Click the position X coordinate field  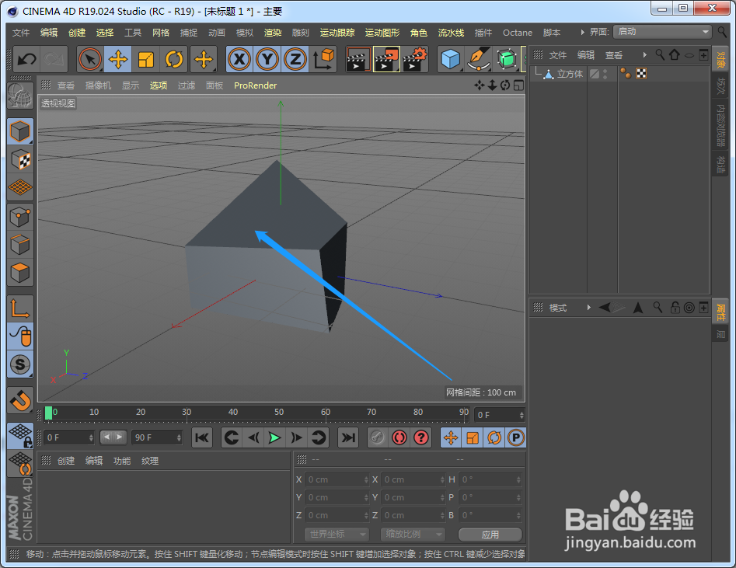coord(337,479)
